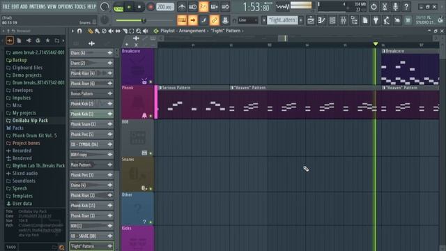446x251 pixels.
Task: Toggle the Playlist magnet snap icon
Action: click(x=79, y=31)
